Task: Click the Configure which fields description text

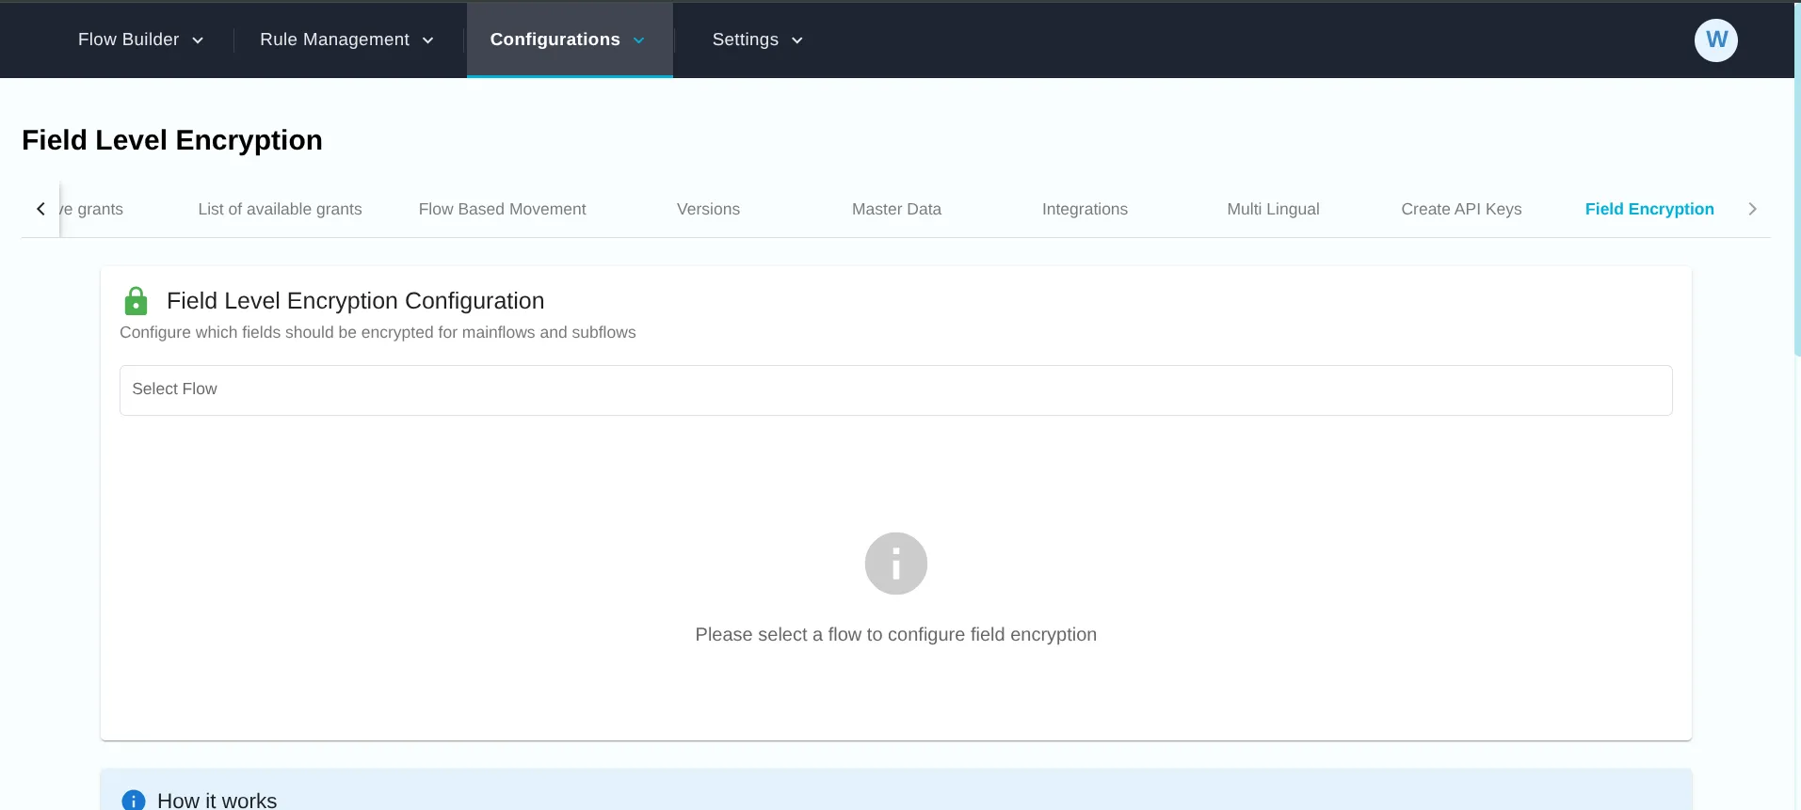Action: pos(378,332)
